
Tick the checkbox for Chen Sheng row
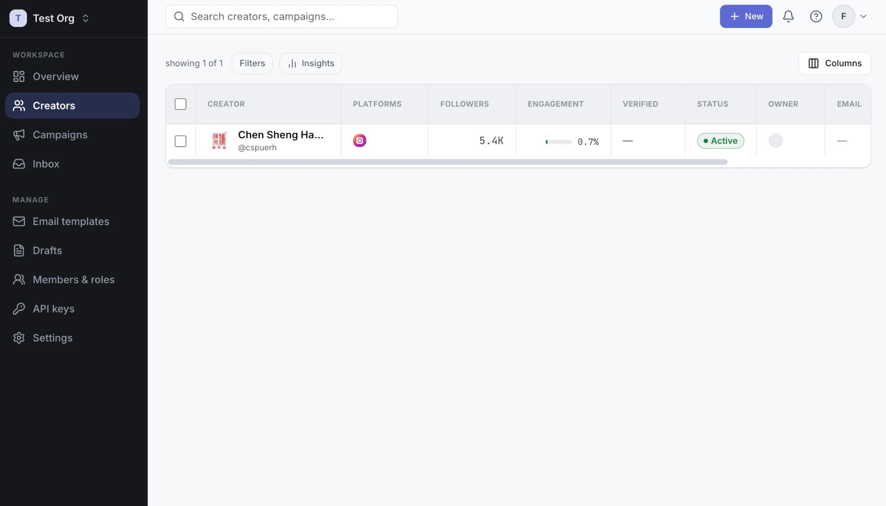[180, 141]
